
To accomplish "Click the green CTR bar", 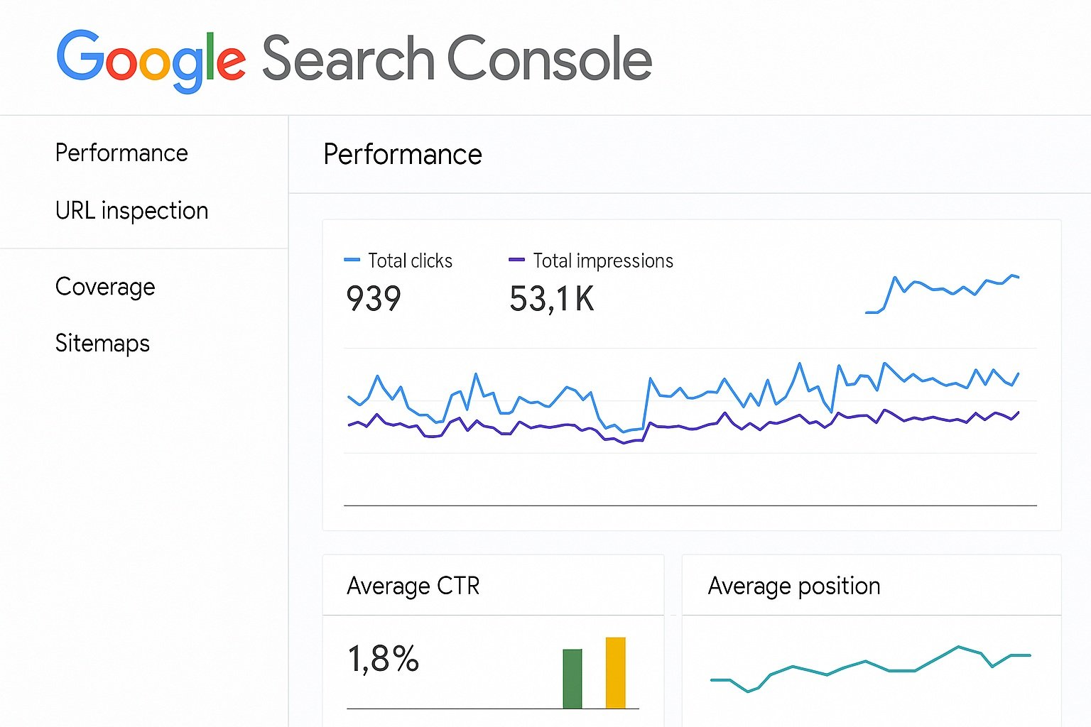I will pyautogui.click(x=572, y=679).
